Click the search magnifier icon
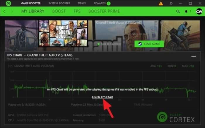205x128 pixels. pos(178,11)
